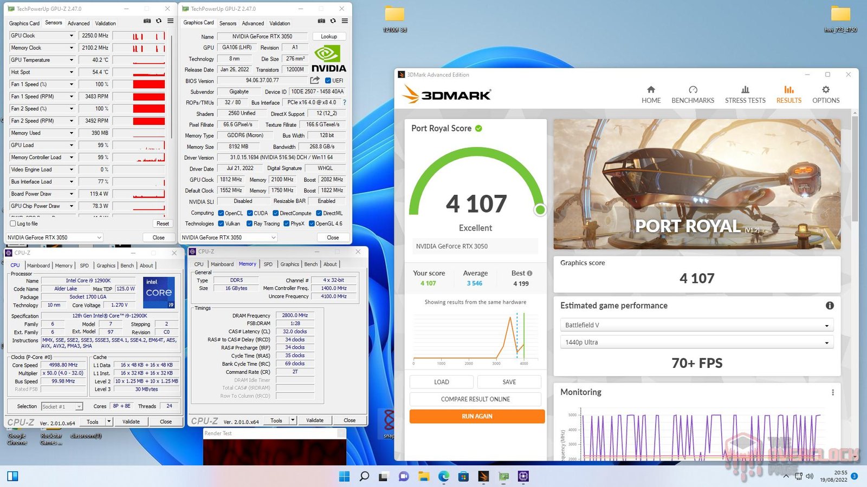This screenshot has width=867, height=487.
Task: Expand the GPU Temperature sensor dropdown
Action: pos(71,60)
